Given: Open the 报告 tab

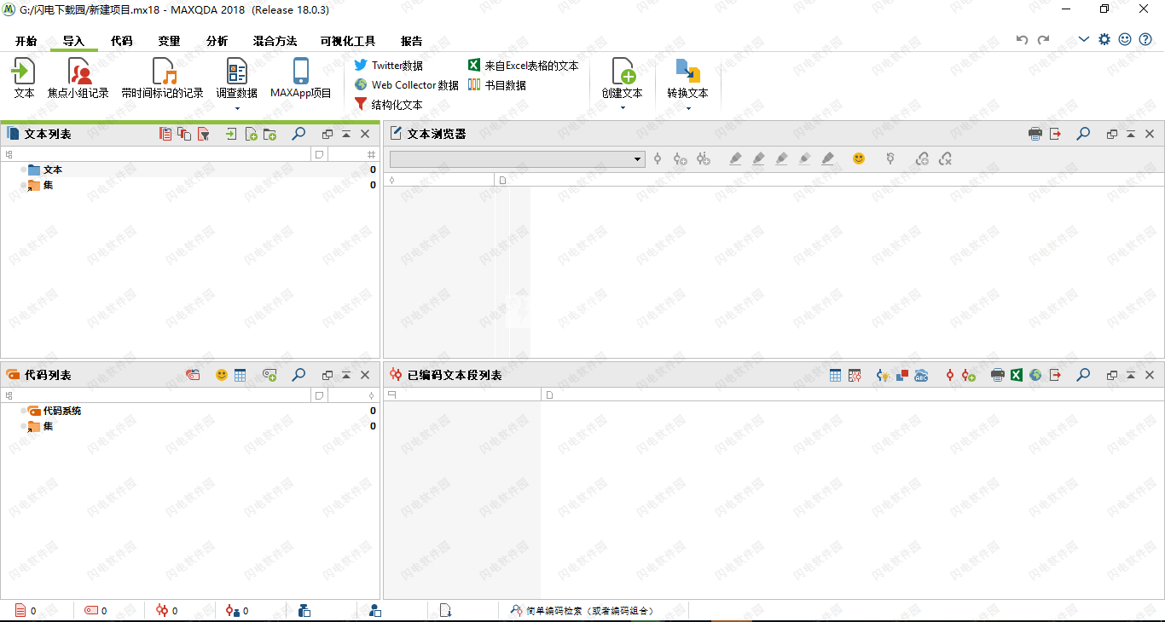Looking at the screenshot, I should click(x=412, y=41).
